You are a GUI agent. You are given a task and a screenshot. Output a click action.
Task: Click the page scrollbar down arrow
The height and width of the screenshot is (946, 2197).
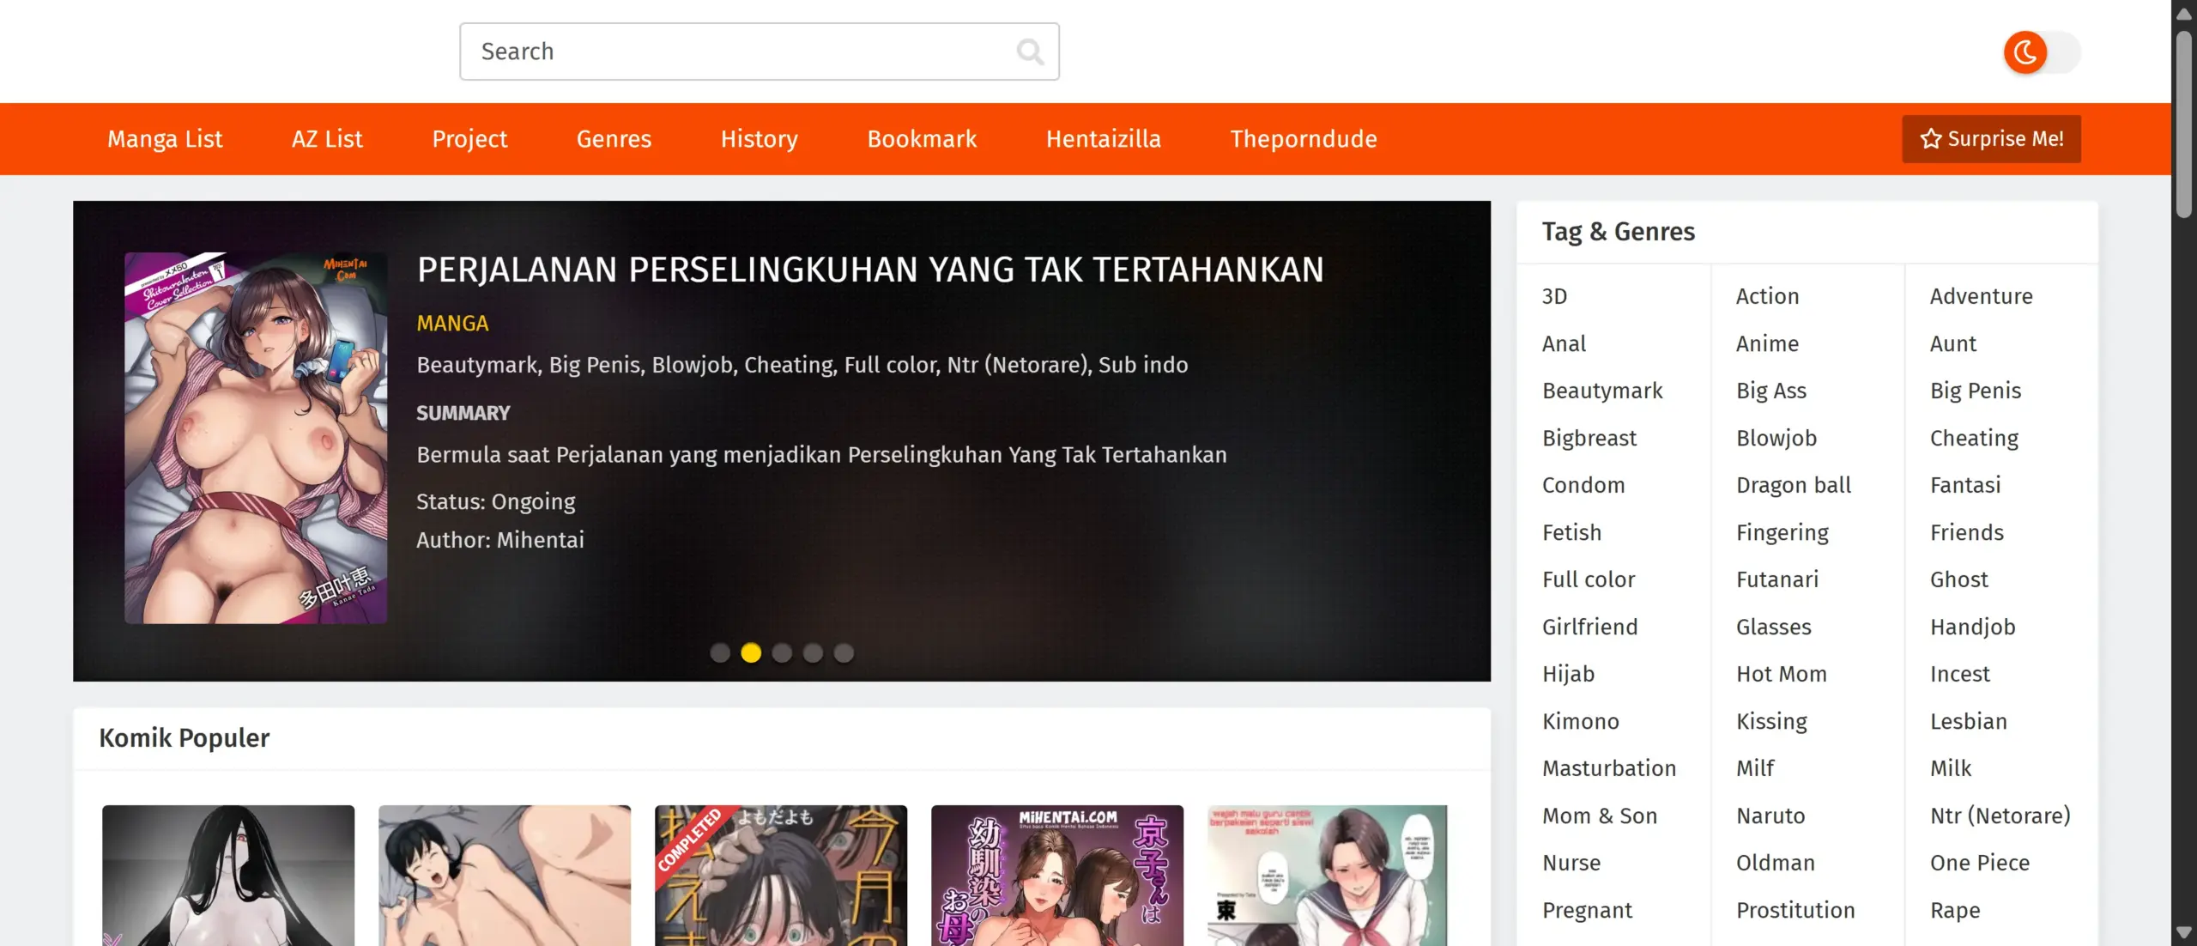(x=2184, y=932)
